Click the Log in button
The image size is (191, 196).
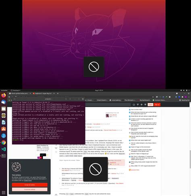(x=150, y=104)
